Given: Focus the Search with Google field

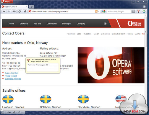Looking at the screenshot, I should click(119, 11).
